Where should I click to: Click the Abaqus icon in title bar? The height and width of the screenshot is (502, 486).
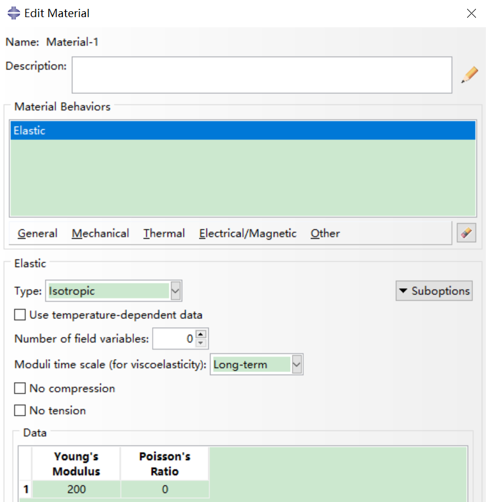click(x=13, y=13)
